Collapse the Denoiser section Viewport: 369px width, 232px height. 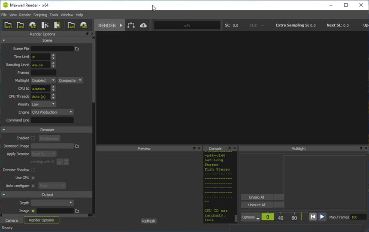(4, 130)
